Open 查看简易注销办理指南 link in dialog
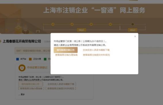The image size is (163, 105). pyautogui.click(x=66, y=55)
